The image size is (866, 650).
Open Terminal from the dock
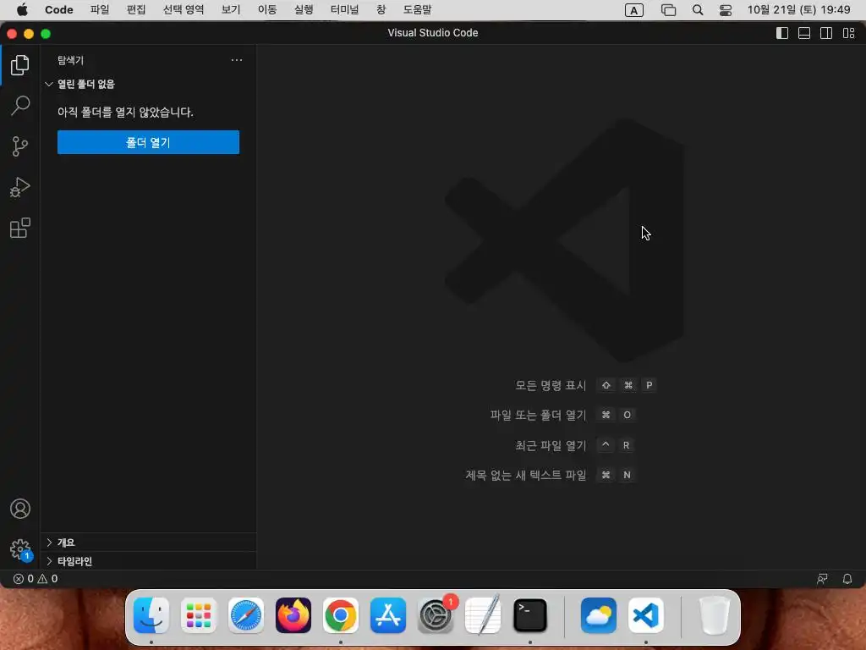530,615
